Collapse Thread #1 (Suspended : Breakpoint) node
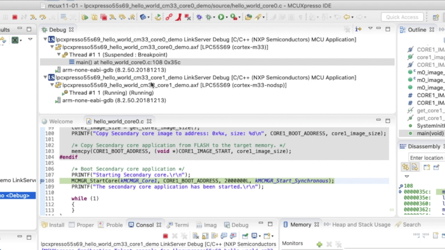The width and height of the screenshot is (445, 250). coord(59,55)
